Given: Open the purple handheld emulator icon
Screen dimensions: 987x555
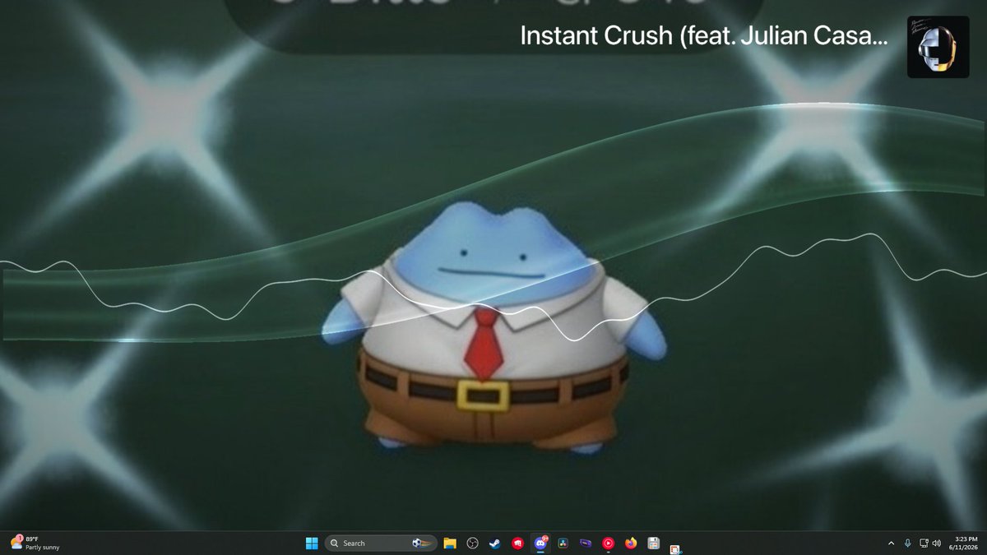Looking at the screenshot, I should click(x=586, y=543).
